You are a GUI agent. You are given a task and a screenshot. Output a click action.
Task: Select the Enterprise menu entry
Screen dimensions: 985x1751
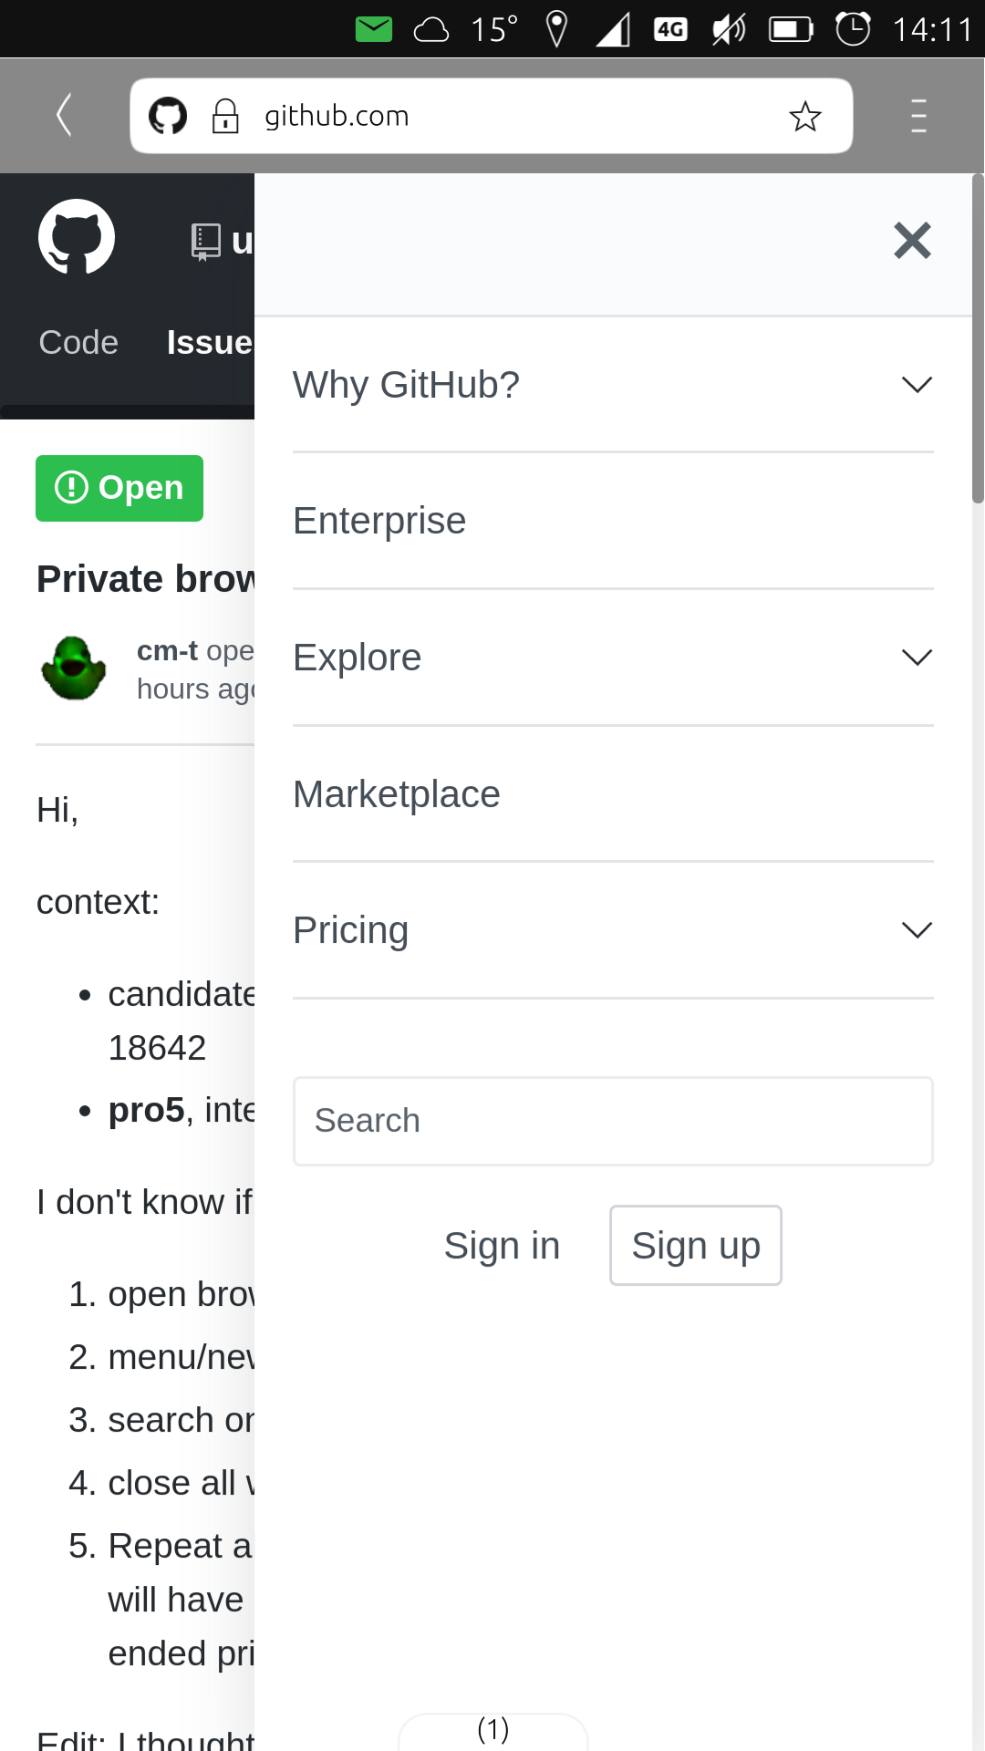(x=378, y=520)
